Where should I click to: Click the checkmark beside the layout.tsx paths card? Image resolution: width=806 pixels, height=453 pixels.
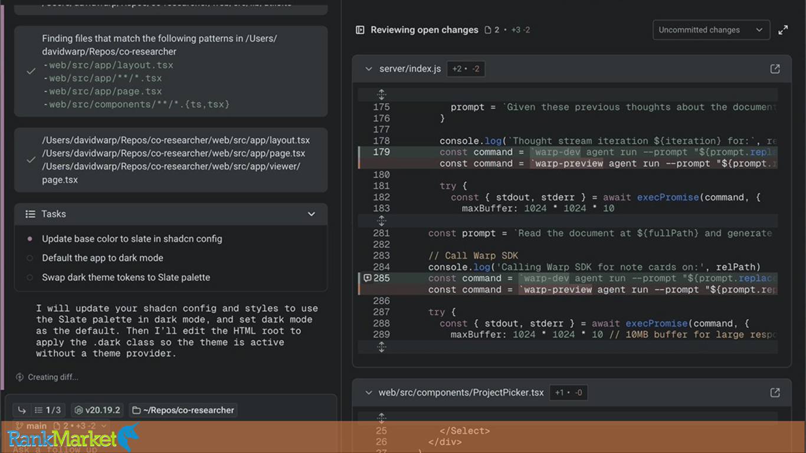(31, 160)
